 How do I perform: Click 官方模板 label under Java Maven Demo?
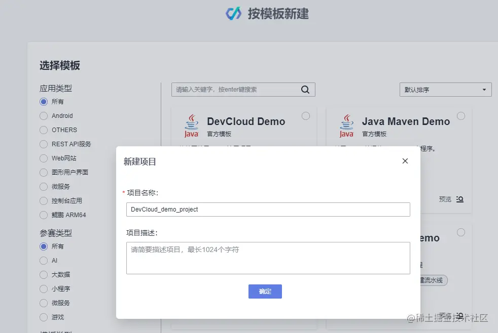click(x=374, y=134)
